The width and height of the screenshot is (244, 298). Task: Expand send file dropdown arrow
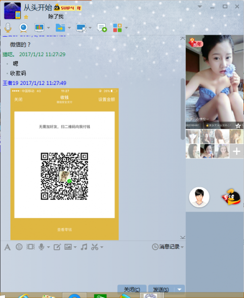(x=70, y=28)
